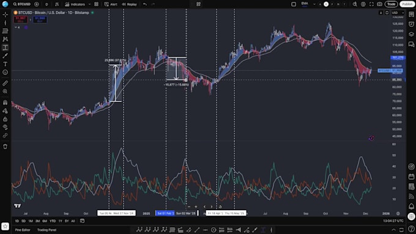The image size is (416, 234).
Task: Take a chart snapshot with camera
Action: 380,4
